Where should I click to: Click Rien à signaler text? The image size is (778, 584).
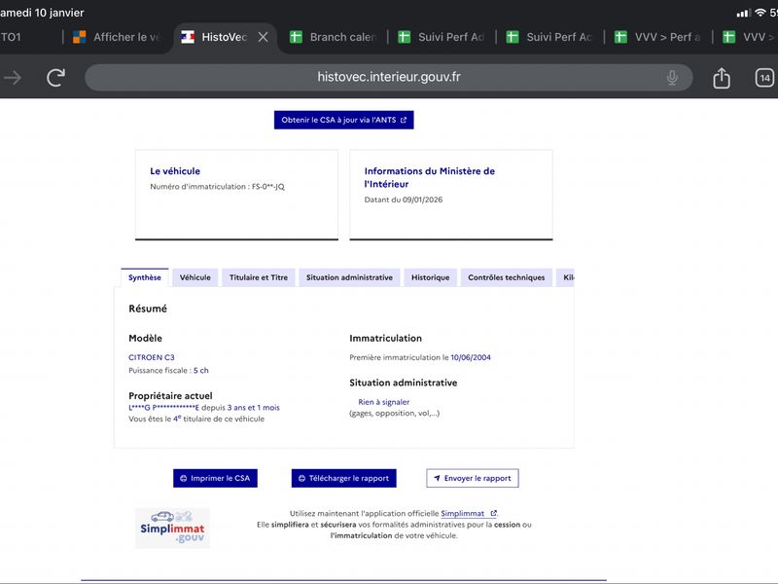click(383, 402)
